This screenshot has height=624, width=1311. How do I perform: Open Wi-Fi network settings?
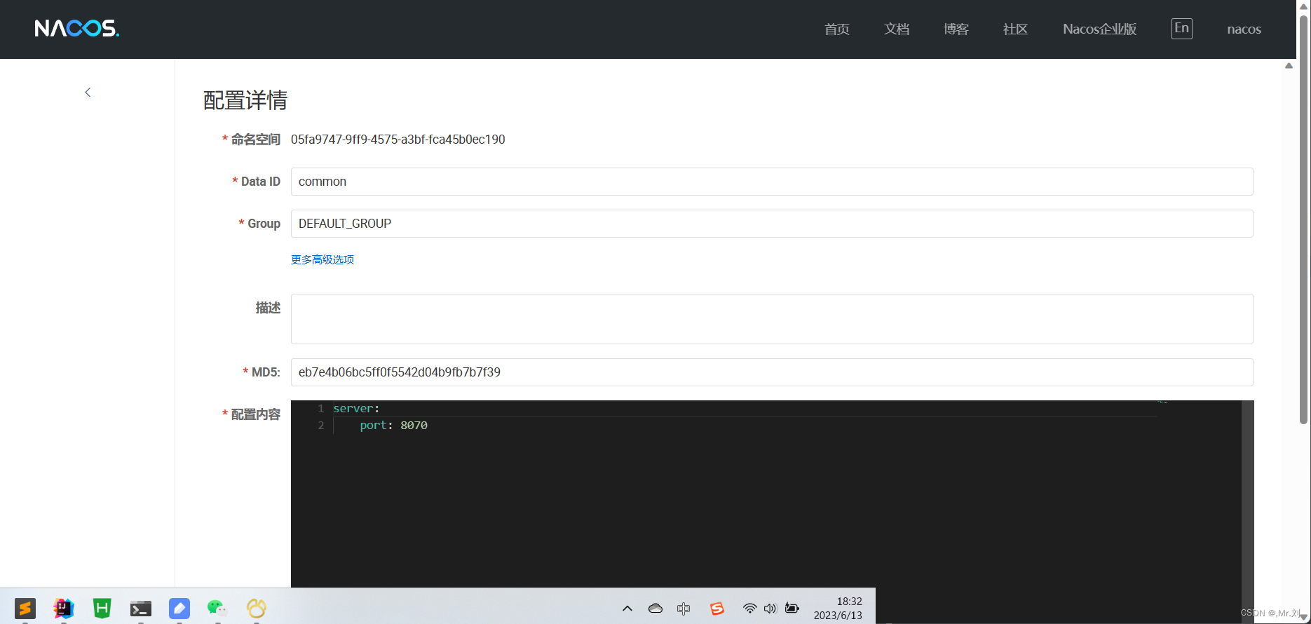(749, 609)
